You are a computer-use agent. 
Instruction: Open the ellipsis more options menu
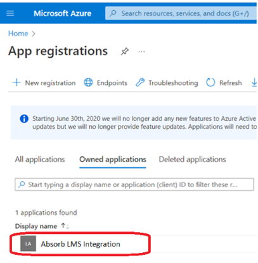click(x=141, y=51)
